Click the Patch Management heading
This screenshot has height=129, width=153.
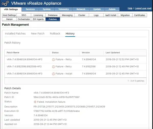15,25
